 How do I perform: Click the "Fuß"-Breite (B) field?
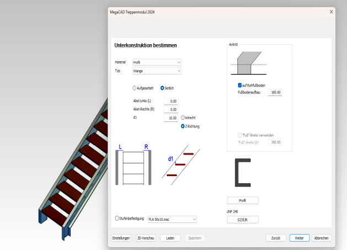click(275, 142)
